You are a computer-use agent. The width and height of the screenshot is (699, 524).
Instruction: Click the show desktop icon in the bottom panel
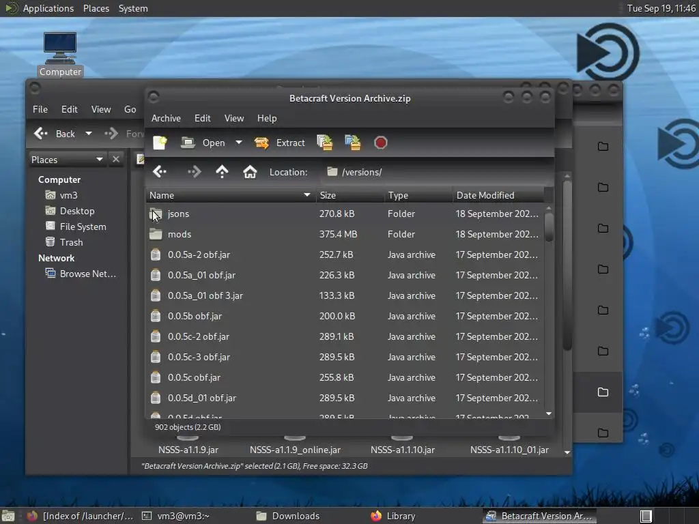click(8, 516)
